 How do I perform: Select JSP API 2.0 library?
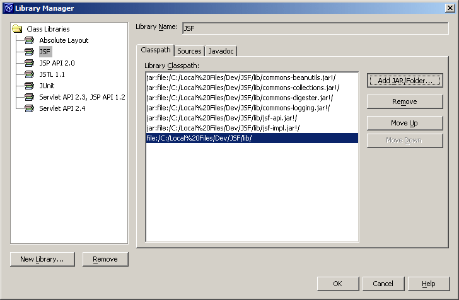57,63
